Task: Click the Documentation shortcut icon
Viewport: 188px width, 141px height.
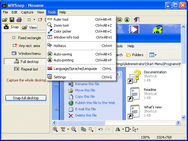Action: [134, 77]
